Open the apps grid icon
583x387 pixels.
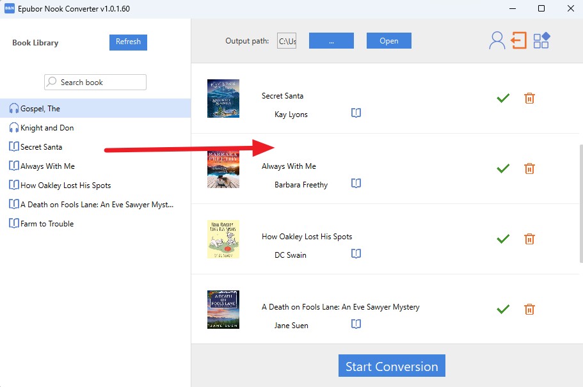541,40
